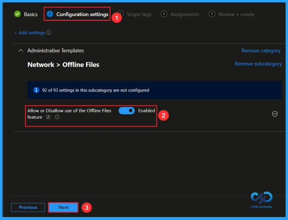The image size is (288, 220).
Task: Click Remove category link
Action: [x=261, y=51]
